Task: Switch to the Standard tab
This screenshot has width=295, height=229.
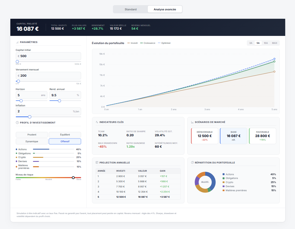Action: [130, 9]
